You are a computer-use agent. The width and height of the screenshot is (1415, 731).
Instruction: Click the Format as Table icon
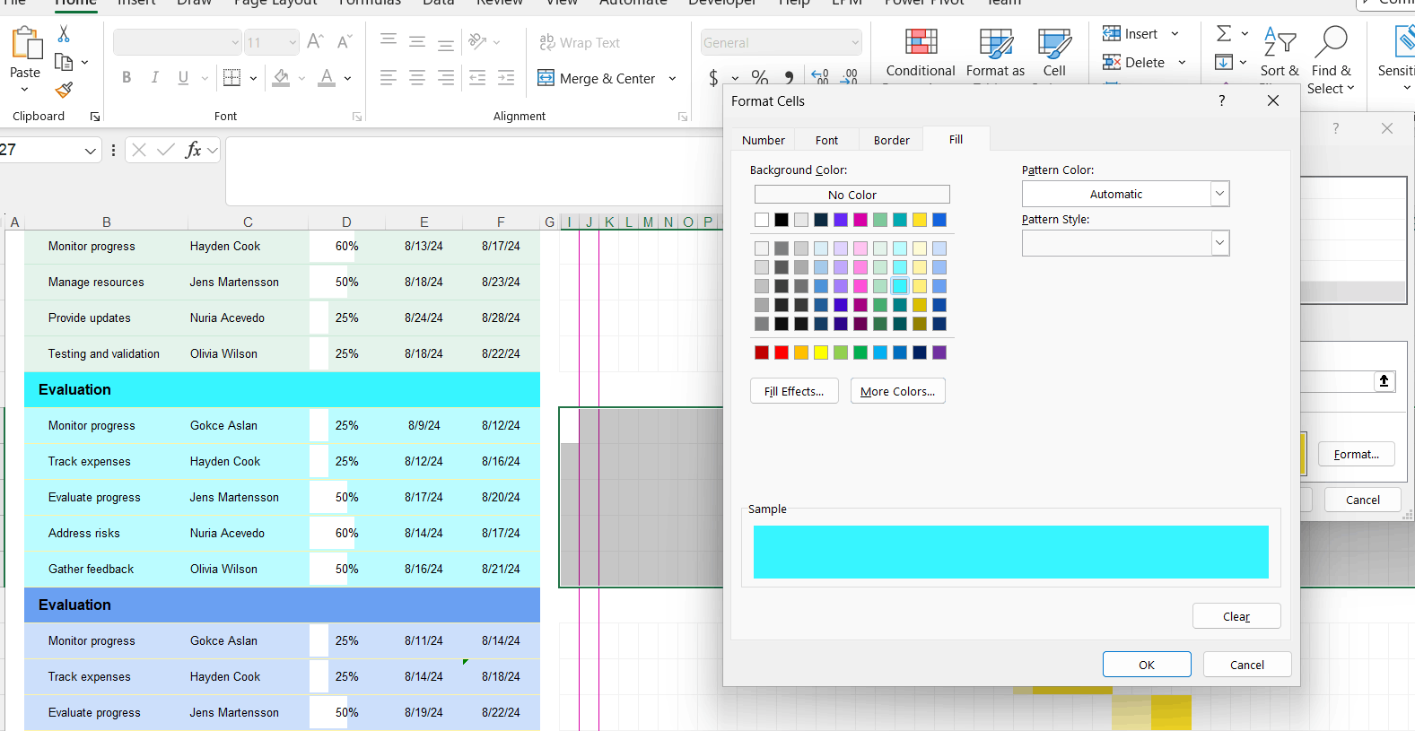tap(996, 43)
